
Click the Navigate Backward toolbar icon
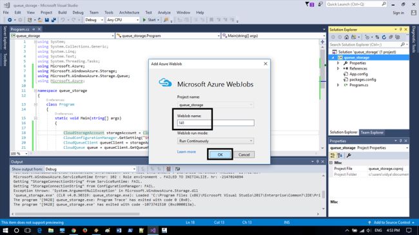click(x=10, y=20)
